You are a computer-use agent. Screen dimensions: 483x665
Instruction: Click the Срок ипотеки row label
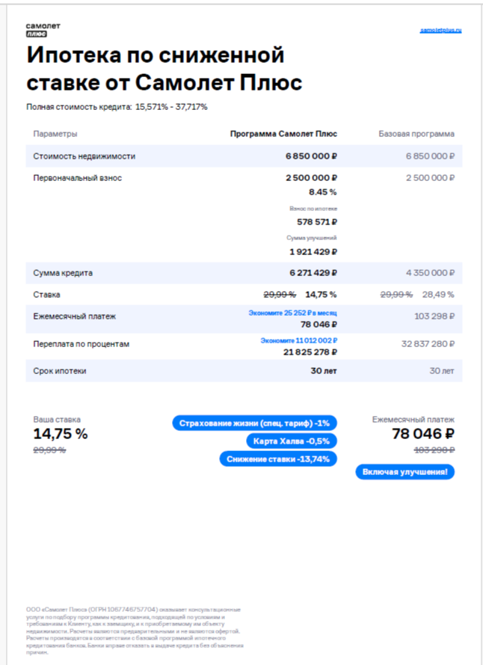(60, 371)
